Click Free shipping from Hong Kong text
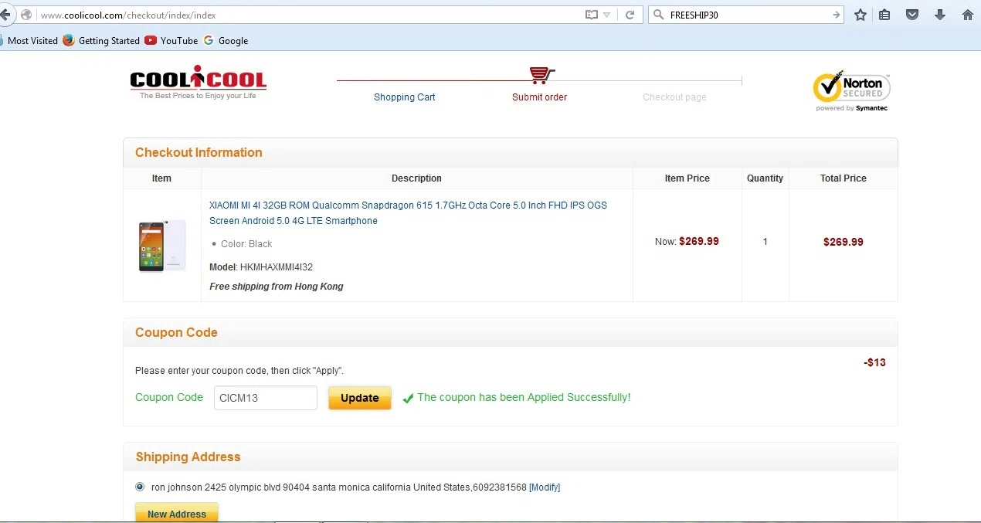 (x=277, y=287)
